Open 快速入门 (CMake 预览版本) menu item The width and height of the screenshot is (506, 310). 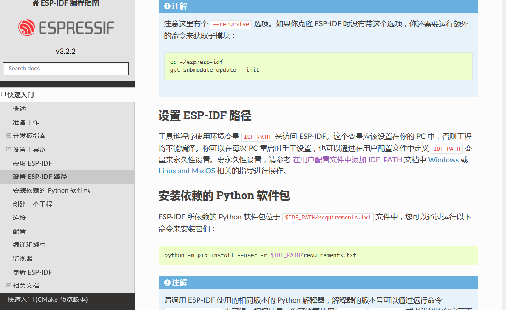coord(47,300)
